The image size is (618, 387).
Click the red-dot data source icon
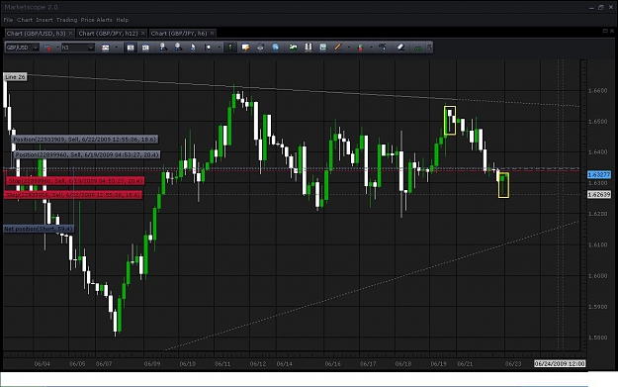(48, 48)
